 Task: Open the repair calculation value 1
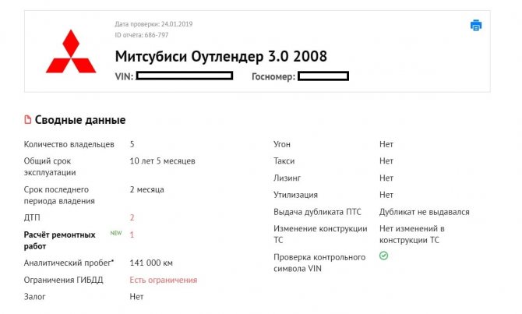coord(132,235)
